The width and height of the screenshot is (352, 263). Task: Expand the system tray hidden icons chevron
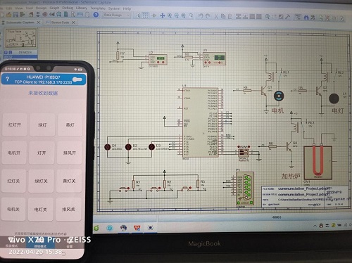[x=315, y=226]
